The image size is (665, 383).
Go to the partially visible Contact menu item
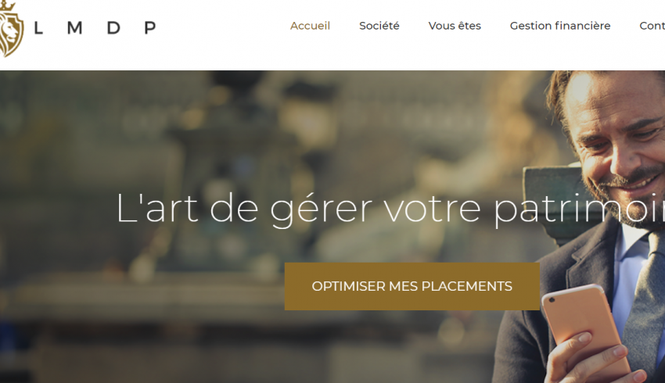pos(652,26)
